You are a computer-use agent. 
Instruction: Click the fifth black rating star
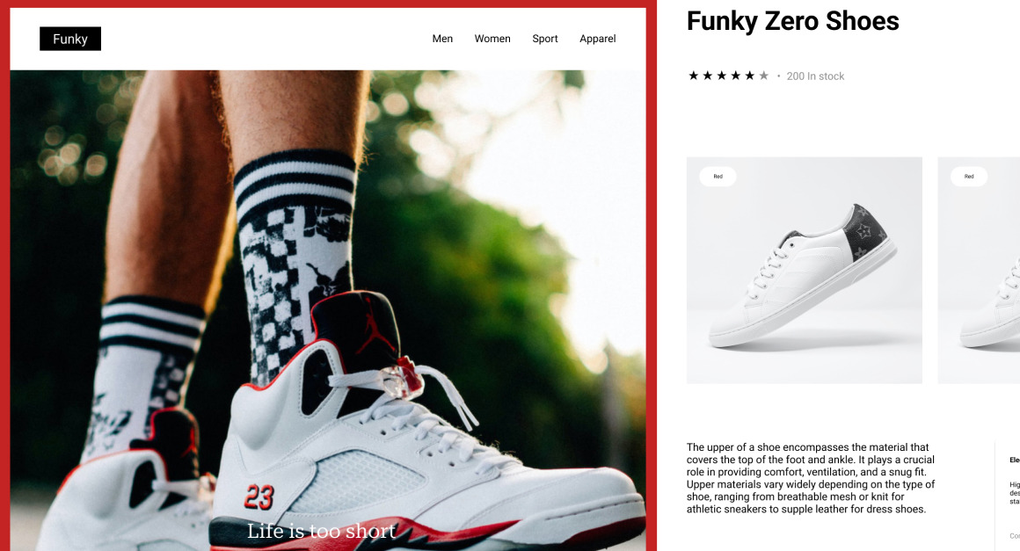(x=749, y=76)
